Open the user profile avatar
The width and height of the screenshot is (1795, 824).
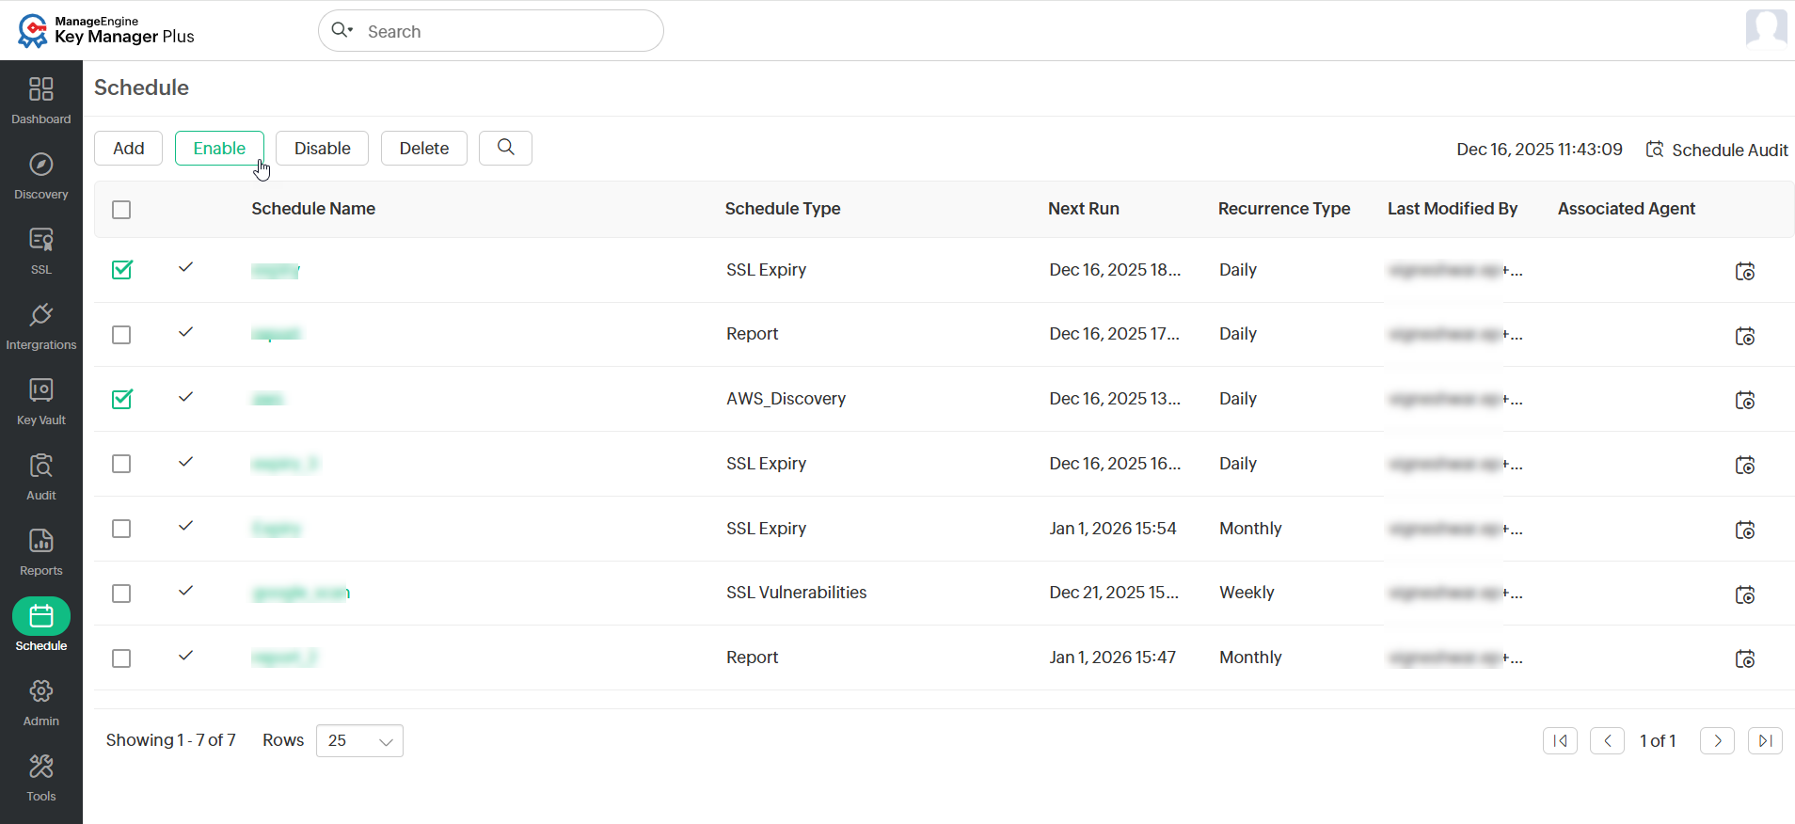pos(1766,28)
